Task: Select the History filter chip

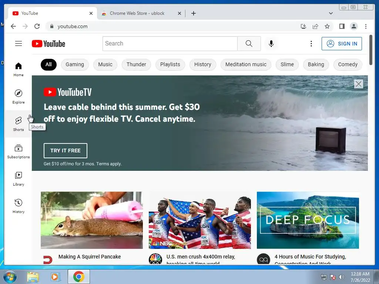Action: pyautogui.click(x=202, y=64)
